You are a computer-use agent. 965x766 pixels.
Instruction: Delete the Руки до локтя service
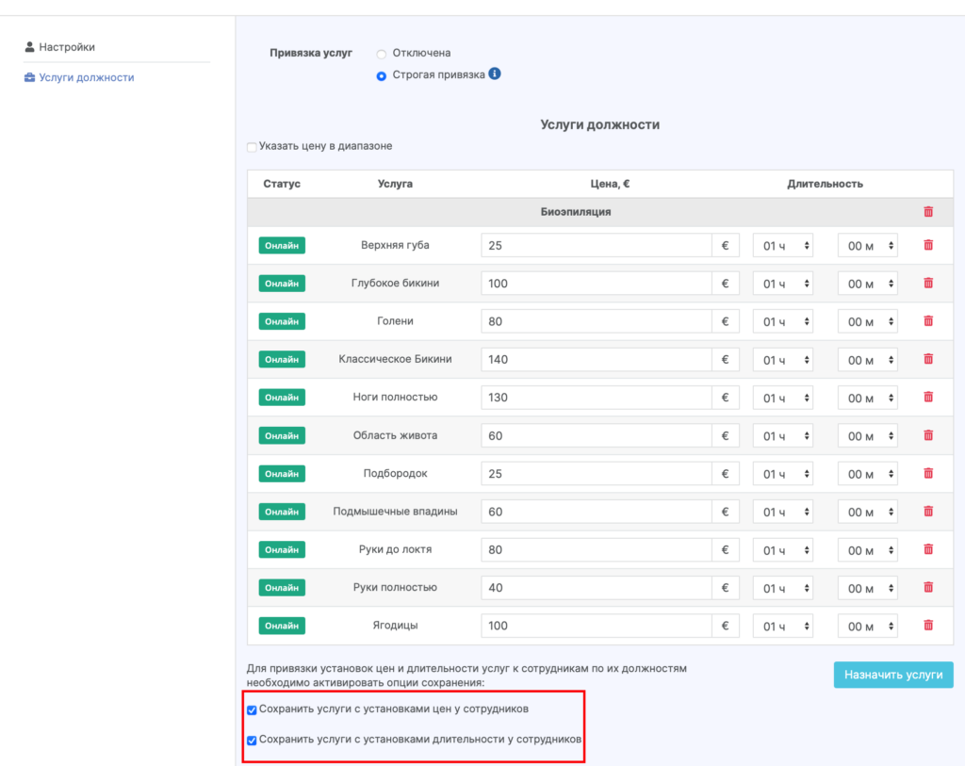(x=928, y=549)
